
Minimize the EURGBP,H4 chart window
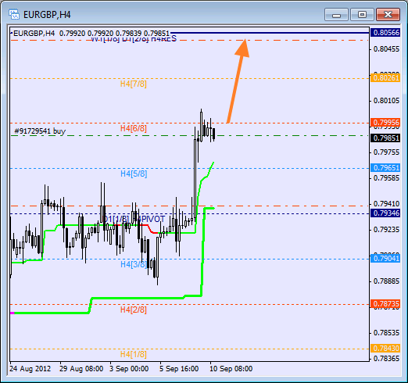[336, 15]
